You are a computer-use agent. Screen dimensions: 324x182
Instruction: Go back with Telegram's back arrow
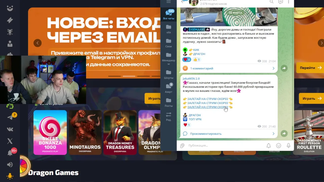click(183, 2)
